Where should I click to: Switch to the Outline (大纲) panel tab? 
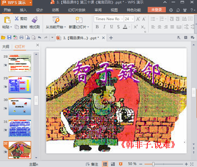click(x=6, y=46)
